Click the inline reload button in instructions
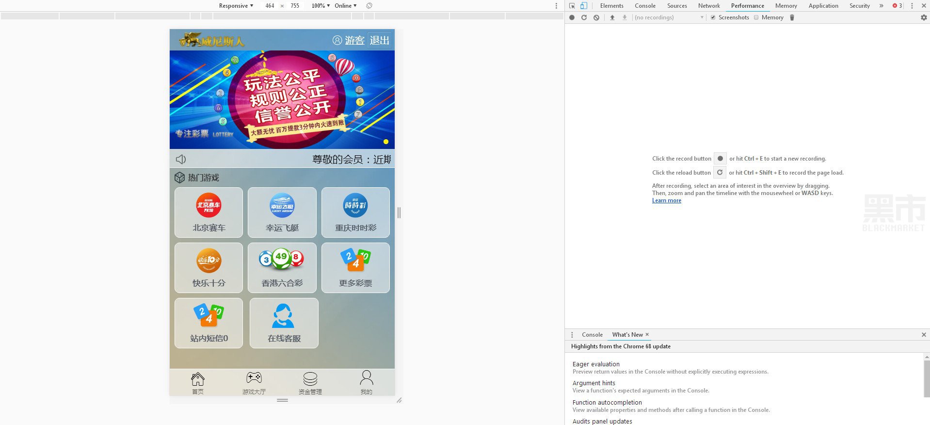The image size is (930, 425). [x=720, y=172]
